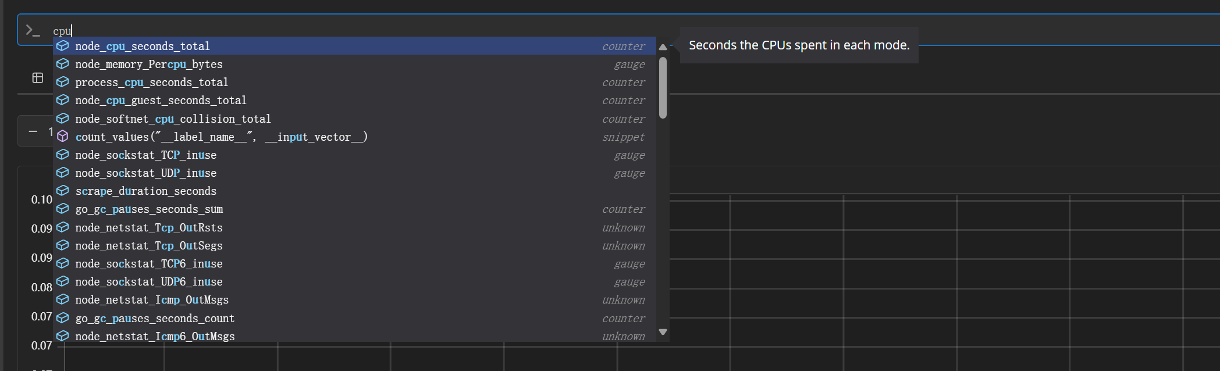Choose node_sockstat_UDP_inuse gauge metric
The width and height of the screenshot is (1220, 371).
(354, 173)
